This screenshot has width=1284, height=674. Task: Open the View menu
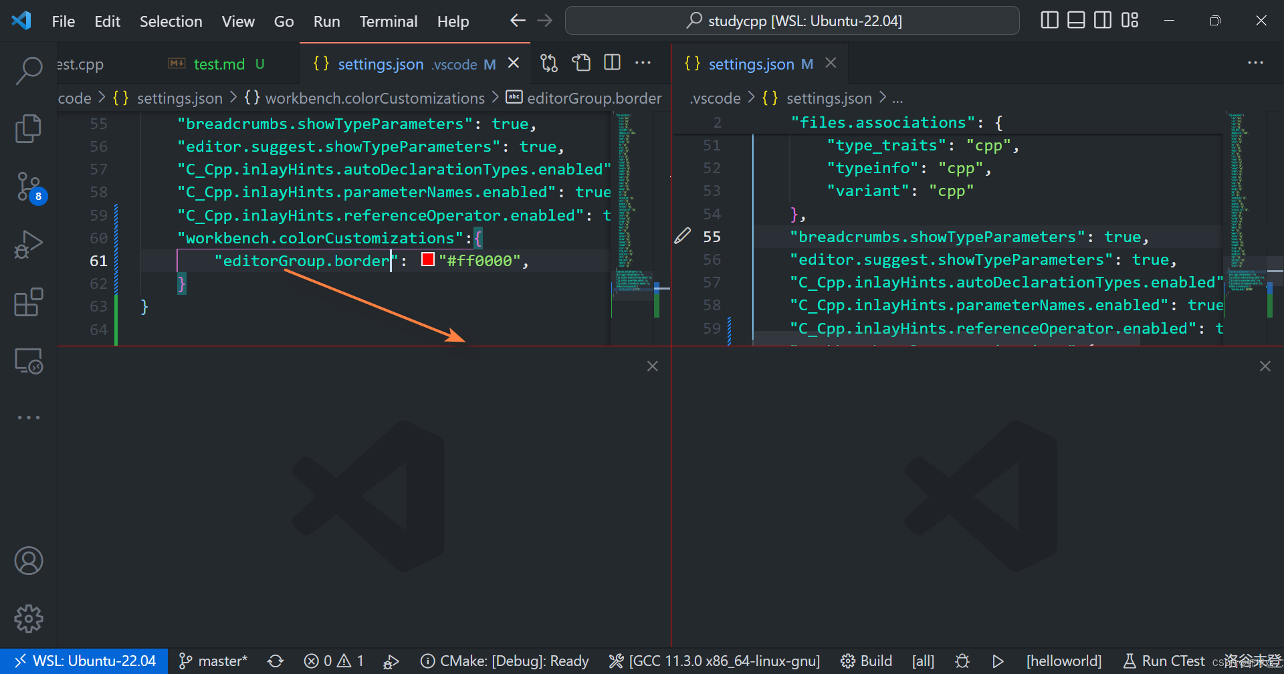click(238, 21)
